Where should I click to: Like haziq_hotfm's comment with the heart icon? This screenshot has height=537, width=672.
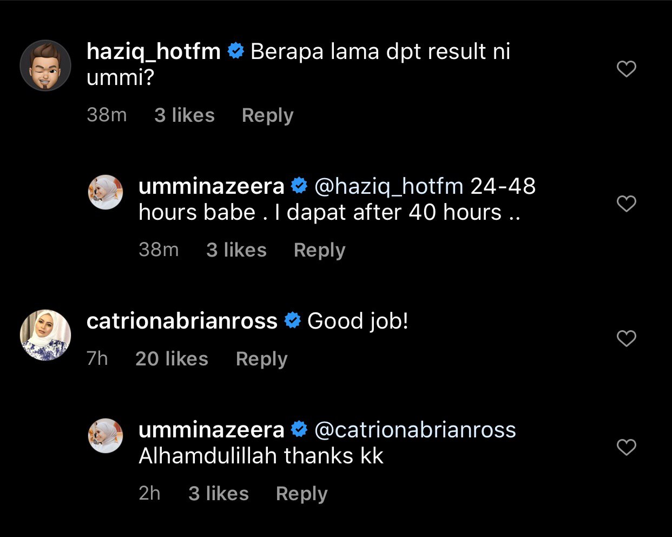(627, 69)
